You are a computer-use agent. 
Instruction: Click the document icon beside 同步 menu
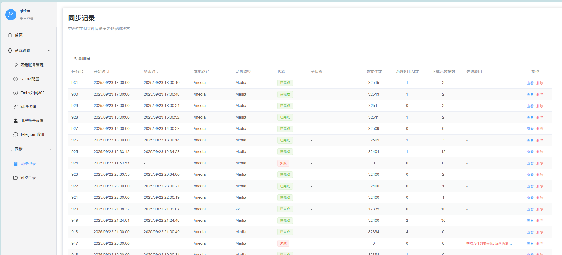tap(10, 149)
